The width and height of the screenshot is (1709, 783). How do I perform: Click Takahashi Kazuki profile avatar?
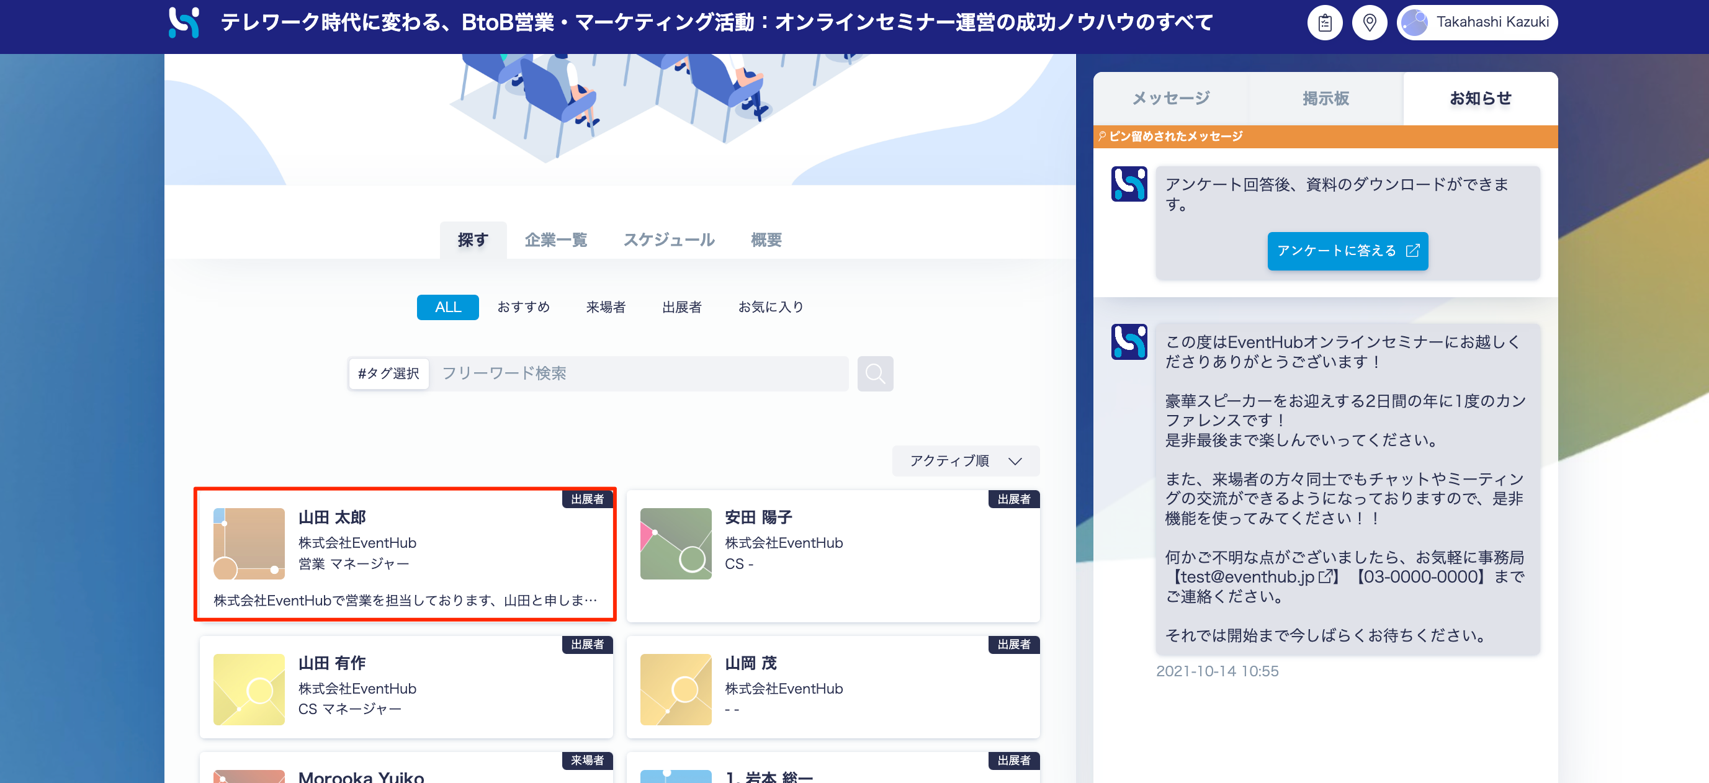coord(1414,23)
